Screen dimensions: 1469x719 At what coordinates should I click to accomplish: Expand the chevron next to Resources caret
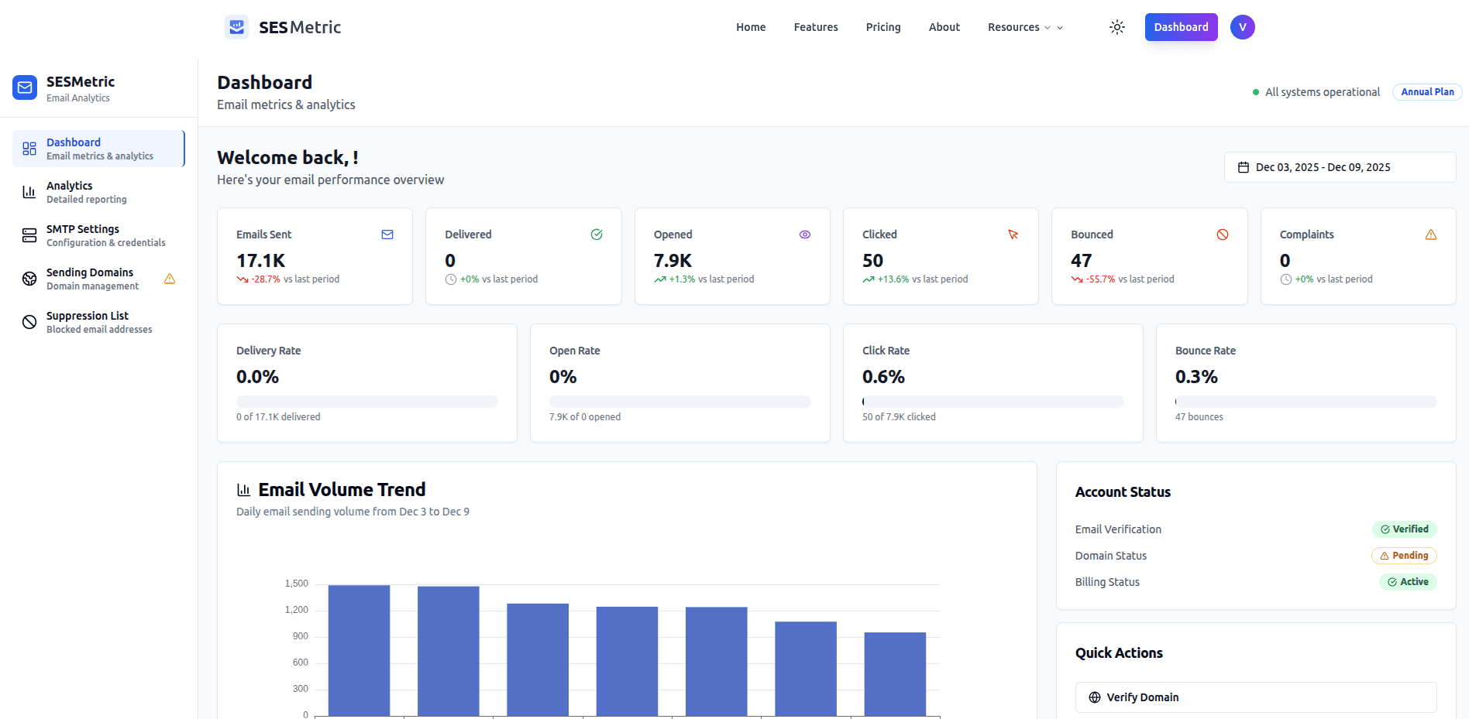click(x=1060, y=27)
